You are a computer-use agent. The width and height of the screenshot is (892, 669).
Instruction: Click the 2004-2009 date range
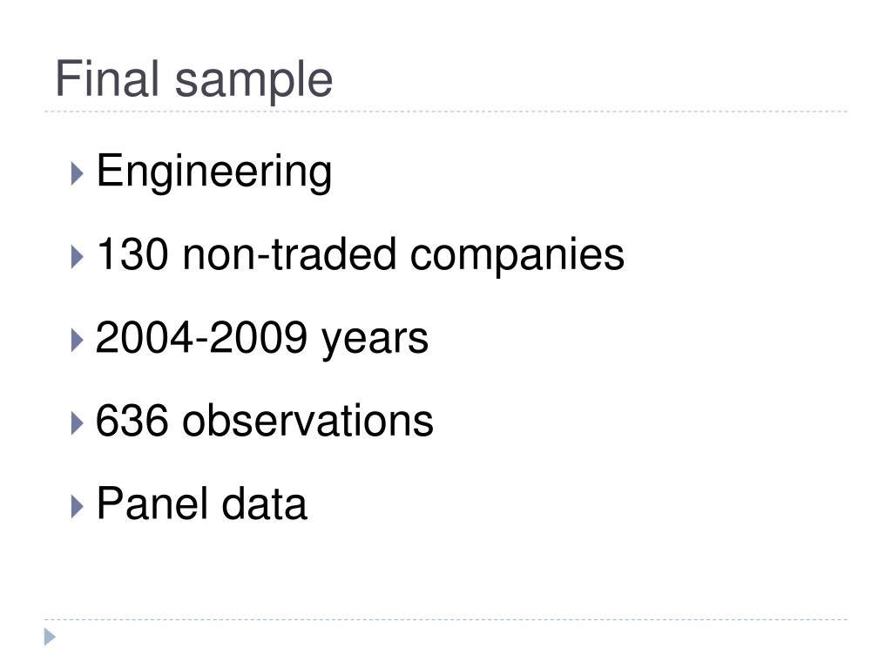click(201, 337)
